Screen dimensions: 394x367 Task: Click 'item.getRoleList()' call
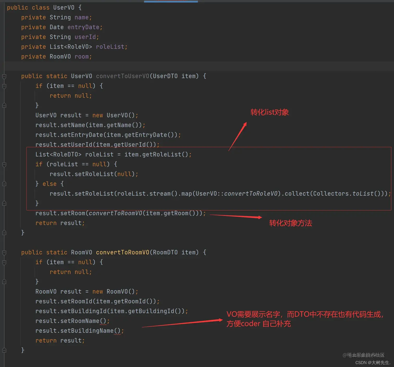156,154
